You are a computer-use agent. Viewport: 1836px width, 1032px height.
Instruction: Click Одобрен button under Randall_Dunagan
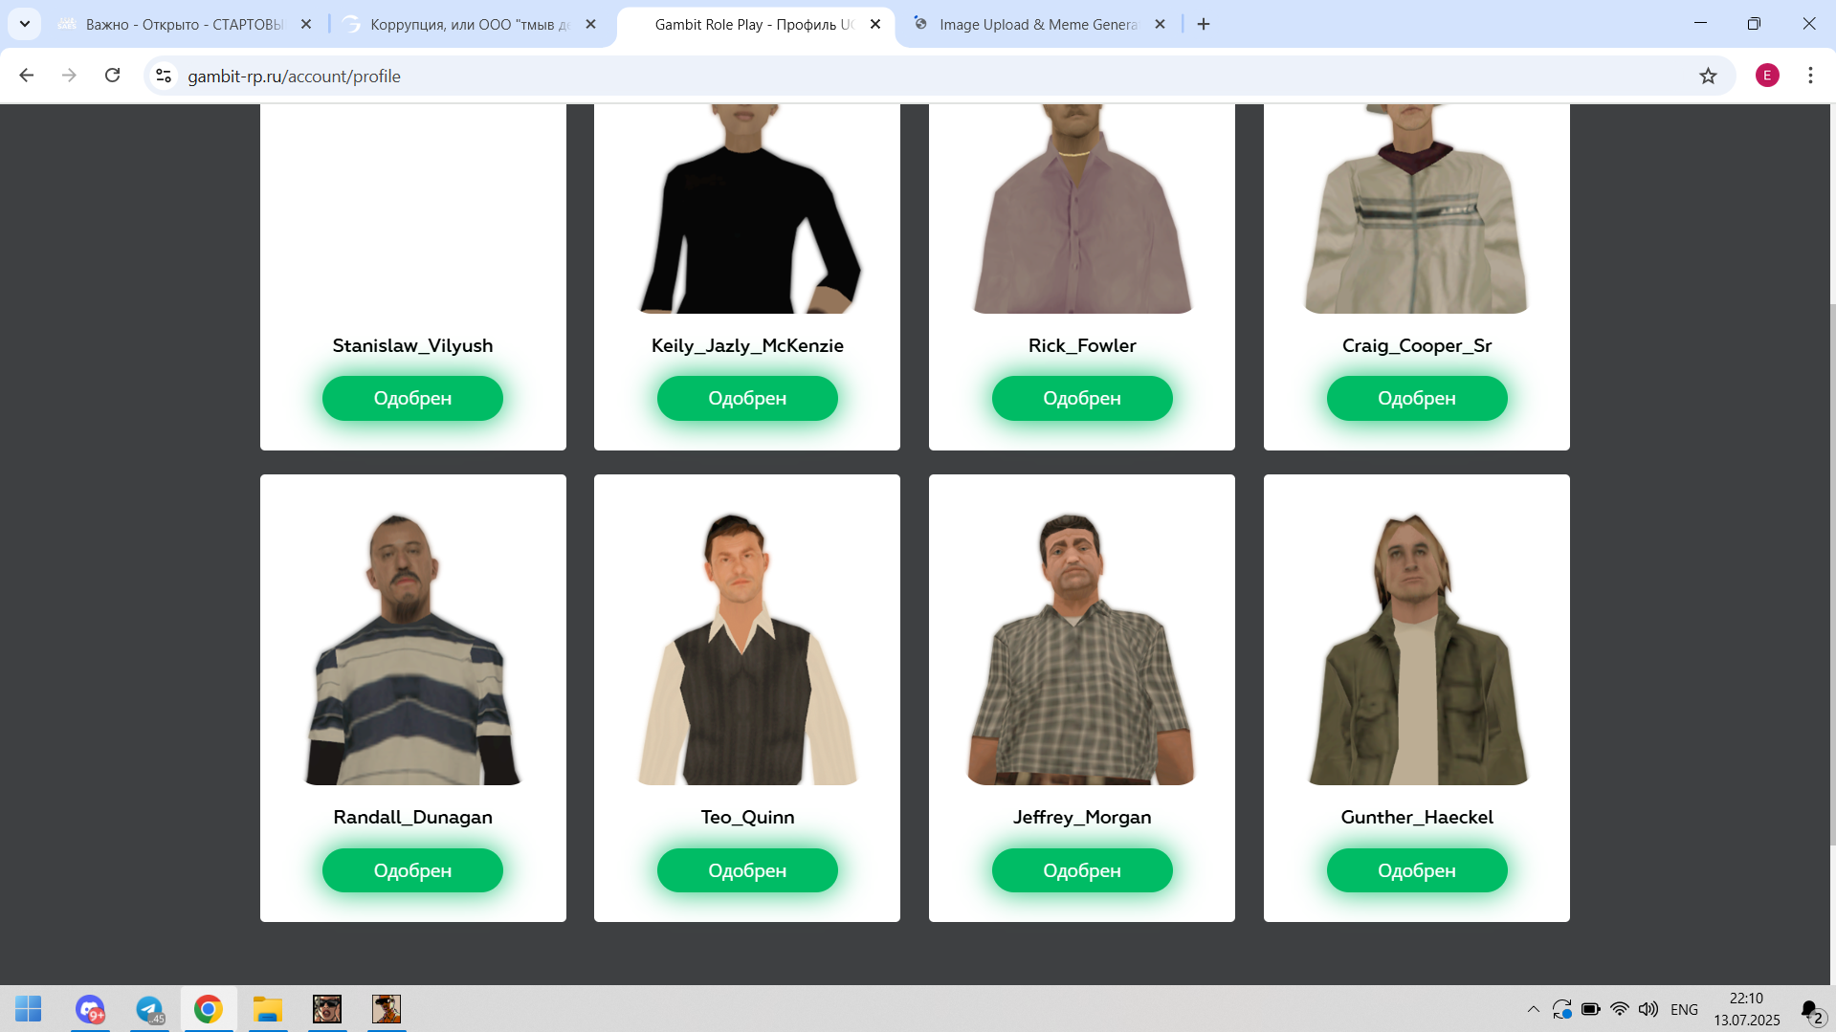(x=412, y=870)
